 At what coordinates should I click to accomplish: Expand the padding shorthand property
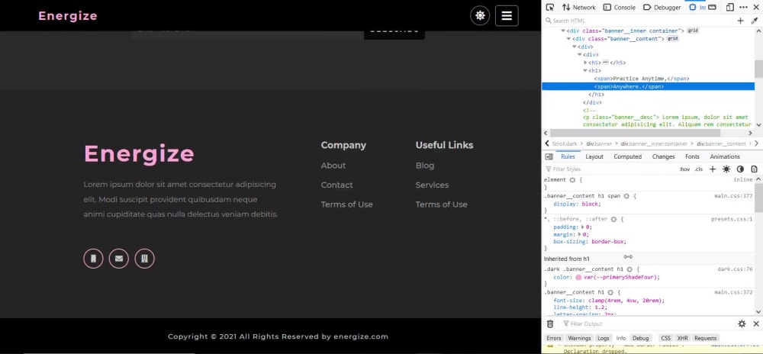(583, 227)
